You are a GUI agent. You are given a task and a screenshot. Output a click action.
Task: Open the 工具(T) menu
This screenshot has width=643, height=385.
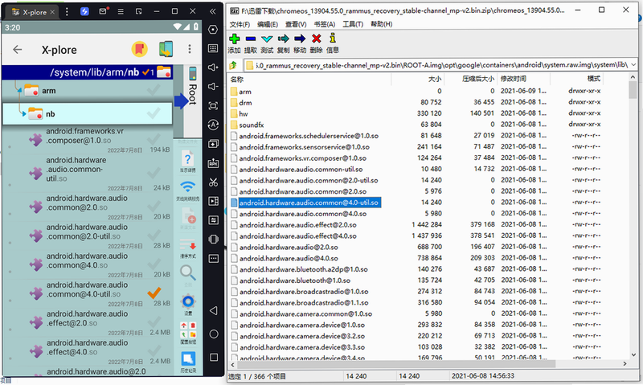point(353,24)
